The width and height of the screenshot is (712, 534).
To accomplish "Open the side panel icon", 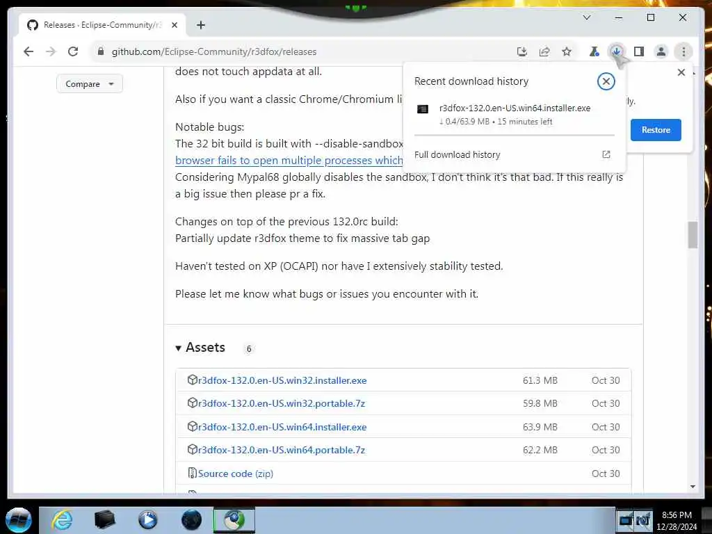I will [x=639, y=51].
